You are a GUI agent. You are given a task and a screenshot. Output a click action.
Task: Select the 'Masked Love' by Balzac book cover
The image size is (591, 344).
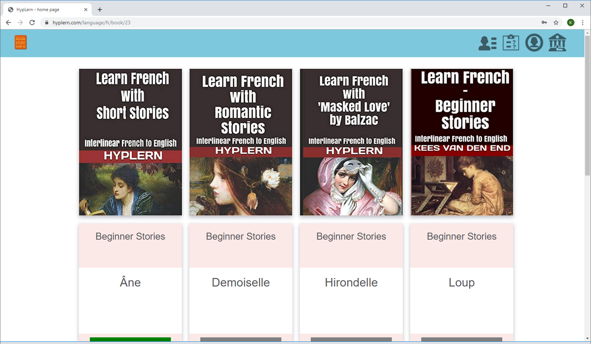[x=351, y=142]
